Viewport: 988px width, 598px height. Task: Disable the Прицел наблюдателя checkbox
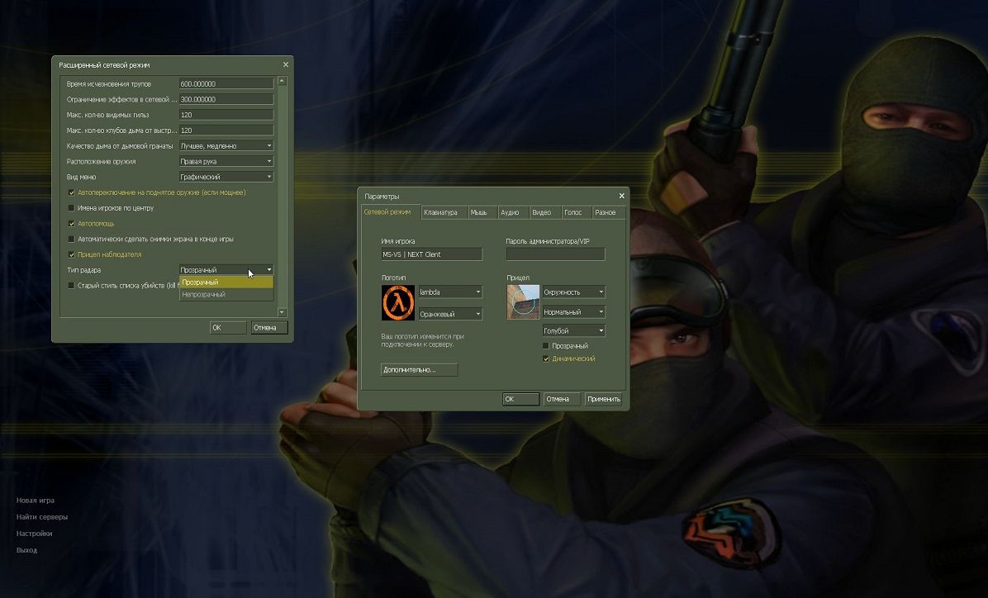[x=71, y=254]
